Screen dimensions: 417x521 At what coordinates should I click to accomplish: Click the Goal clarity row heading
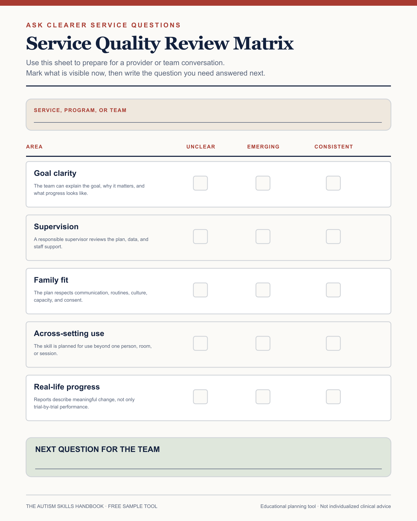point(55,173)
